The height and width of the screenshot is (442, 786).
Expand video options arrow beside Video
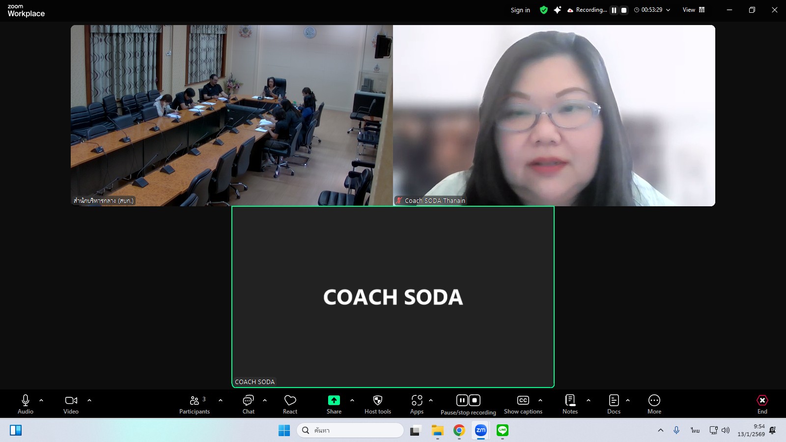coord(89,400)
